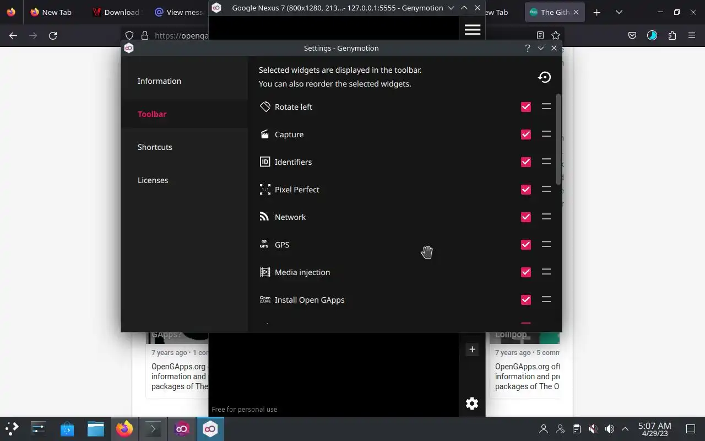Click the plus button in emulator sidebar
This screenshot has width=705, height=441.
pyautogui.click(x=472, y=349)
